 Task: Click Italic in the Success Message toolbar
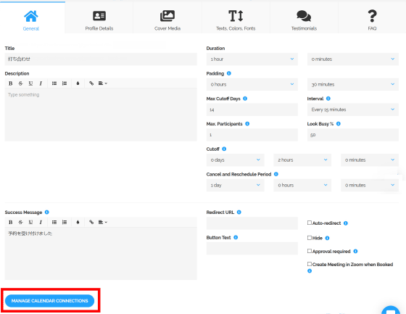point(41,223)
